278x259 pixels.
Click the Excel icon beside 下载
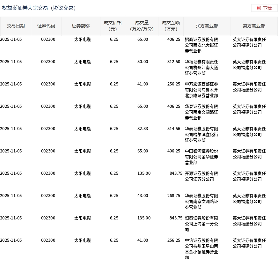pos(259,8)
